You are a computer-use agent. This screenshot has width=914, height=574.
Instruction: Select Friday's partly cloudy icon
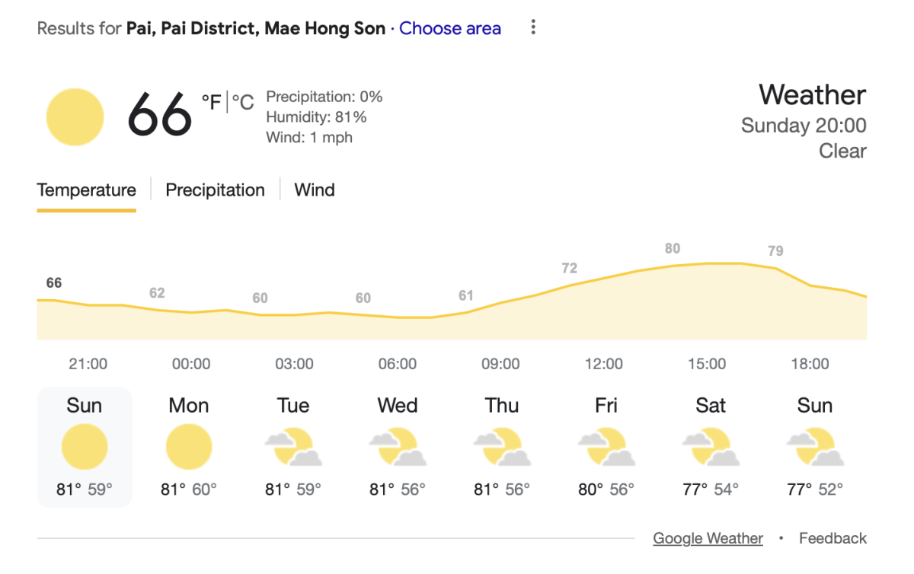coord(606,447)
